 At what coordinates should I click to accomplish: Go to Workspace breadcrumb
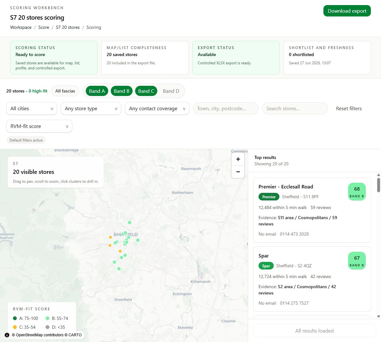click(x=21, y=28)
